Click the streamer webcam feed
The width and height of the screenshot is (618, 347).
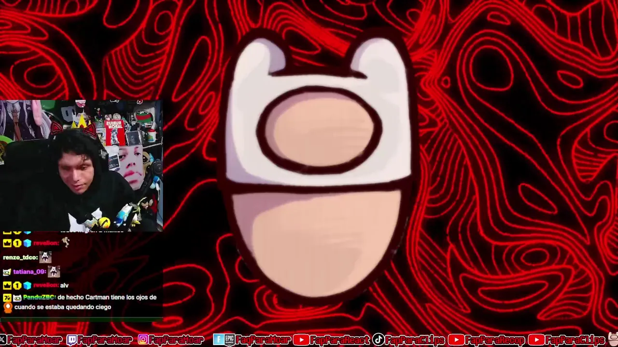[x=81, y=165]
